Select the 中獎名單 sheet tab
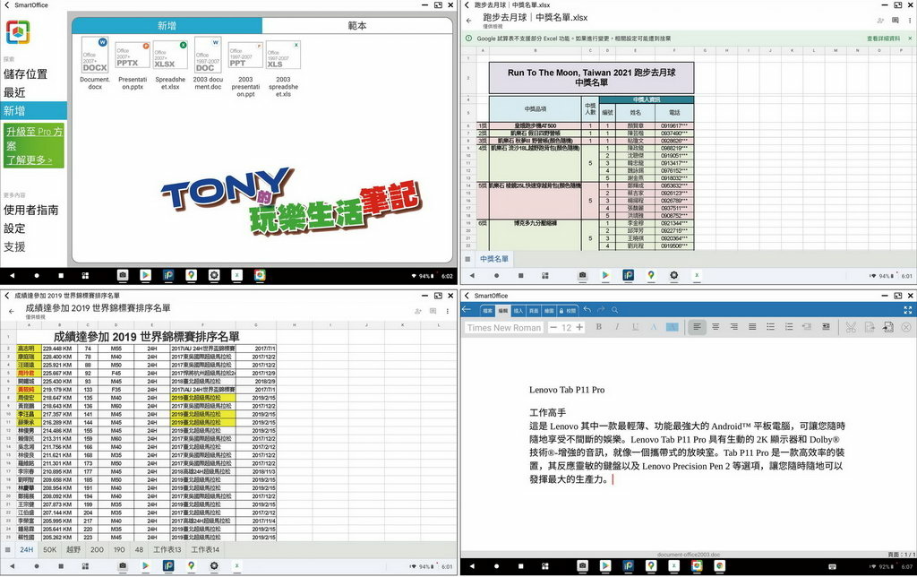This screenshot has width=917, height=577. [x=494, y=259]
